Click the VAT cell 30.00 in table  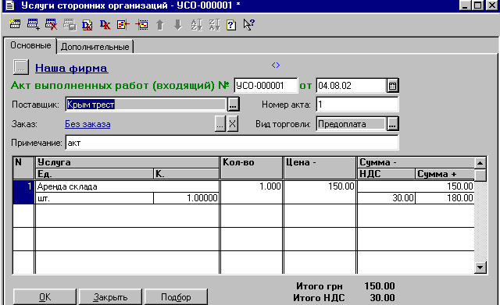(x=386, y=198)
